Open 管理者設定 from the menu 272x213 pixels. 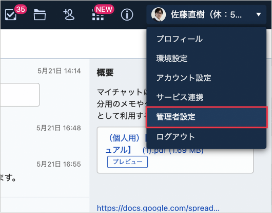[206, 117]
